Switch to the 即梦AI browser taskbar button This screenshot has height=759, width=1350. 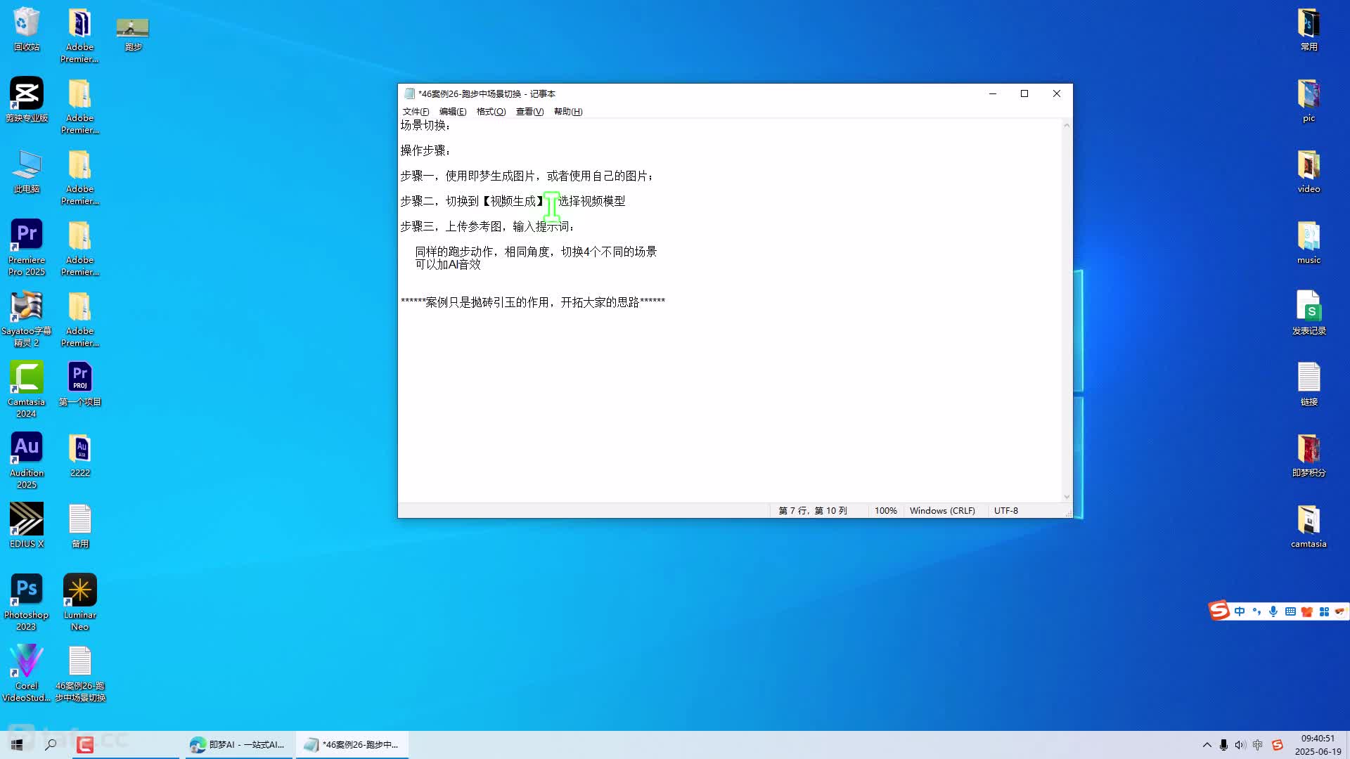click(x=238, y=745)
